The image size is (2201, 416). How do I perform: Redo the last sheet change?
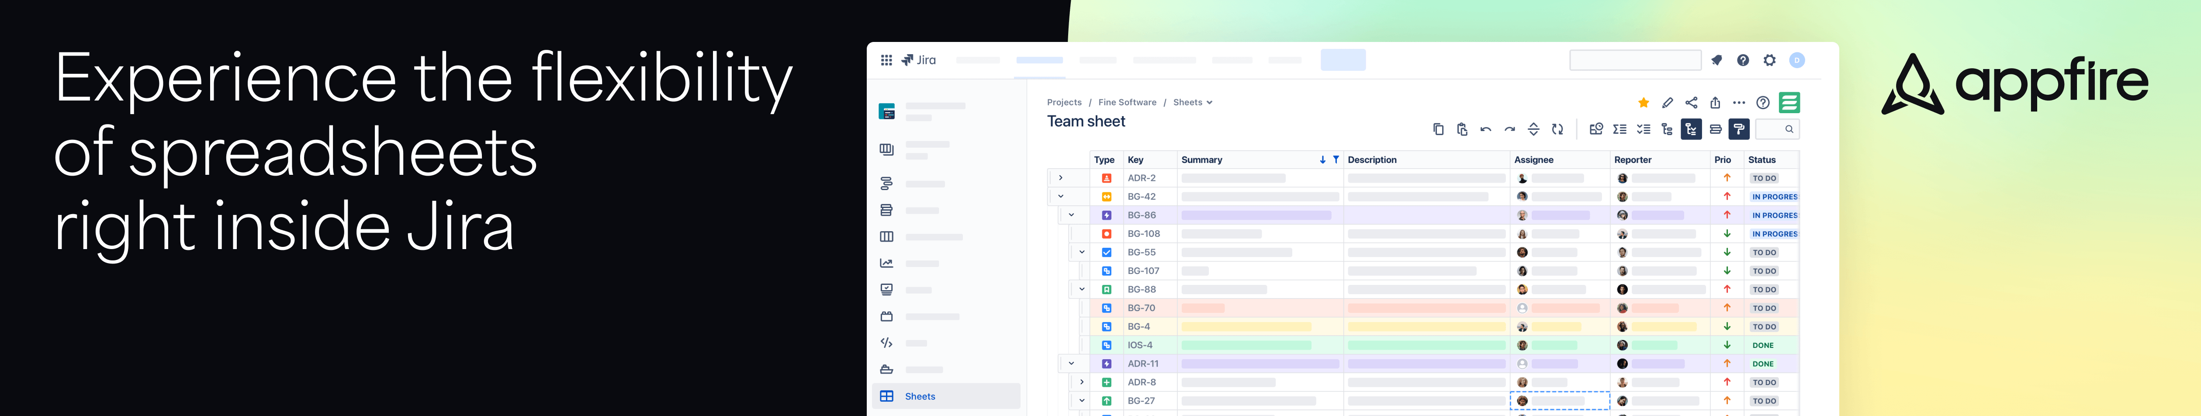pyautogui.click(x=1510, y=129)
